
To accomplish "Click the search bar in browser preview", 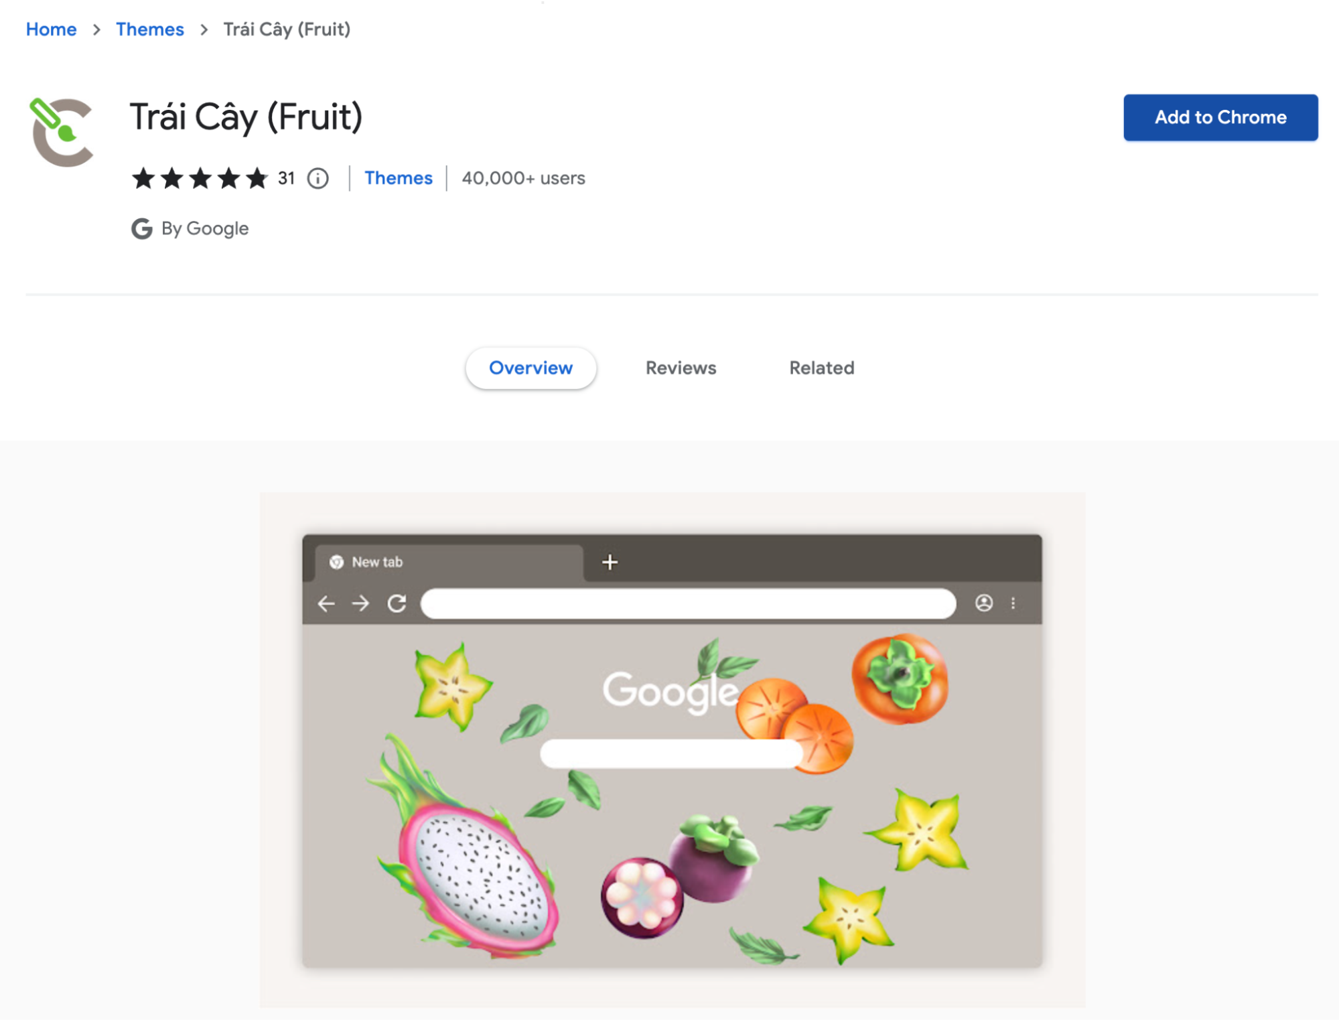I will coord(690,602).
